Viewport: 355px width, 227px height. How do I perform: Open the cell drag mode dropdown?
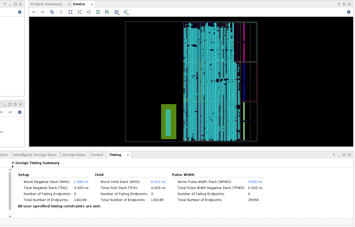(x=117, y=12)
